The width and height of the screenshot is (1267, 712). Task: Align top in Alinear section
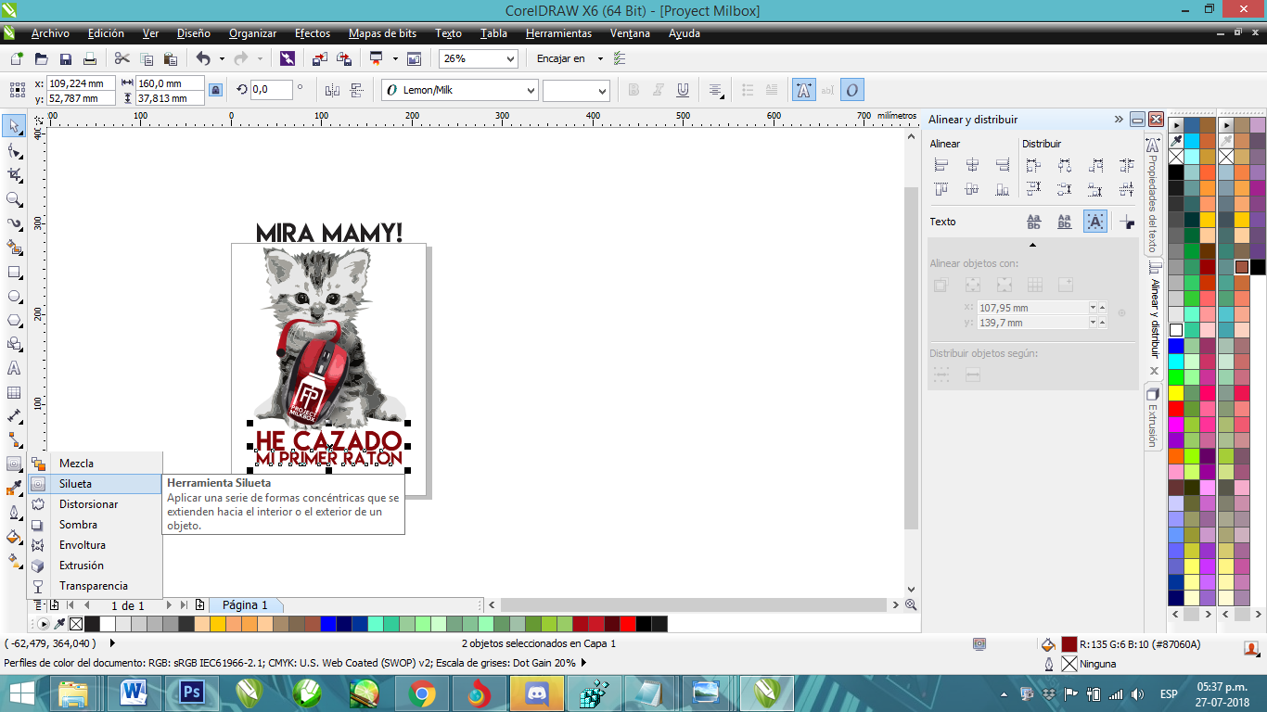tap(941, 189)
